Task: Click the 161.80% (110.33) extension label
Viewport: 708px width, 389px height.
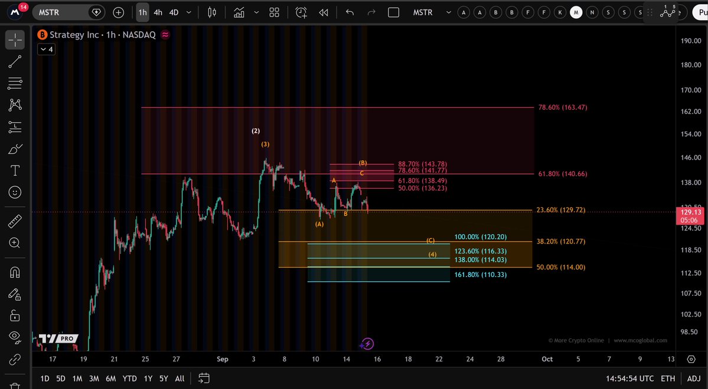Action: tap(481, 275)
